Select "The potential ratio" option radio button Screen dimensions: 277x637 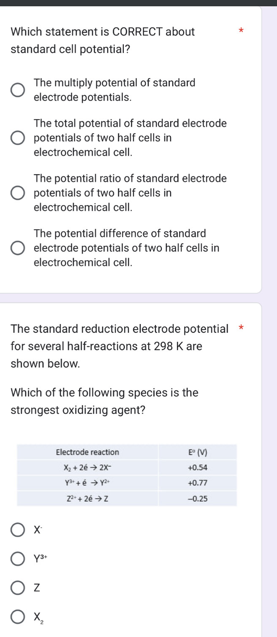(17, 193)
